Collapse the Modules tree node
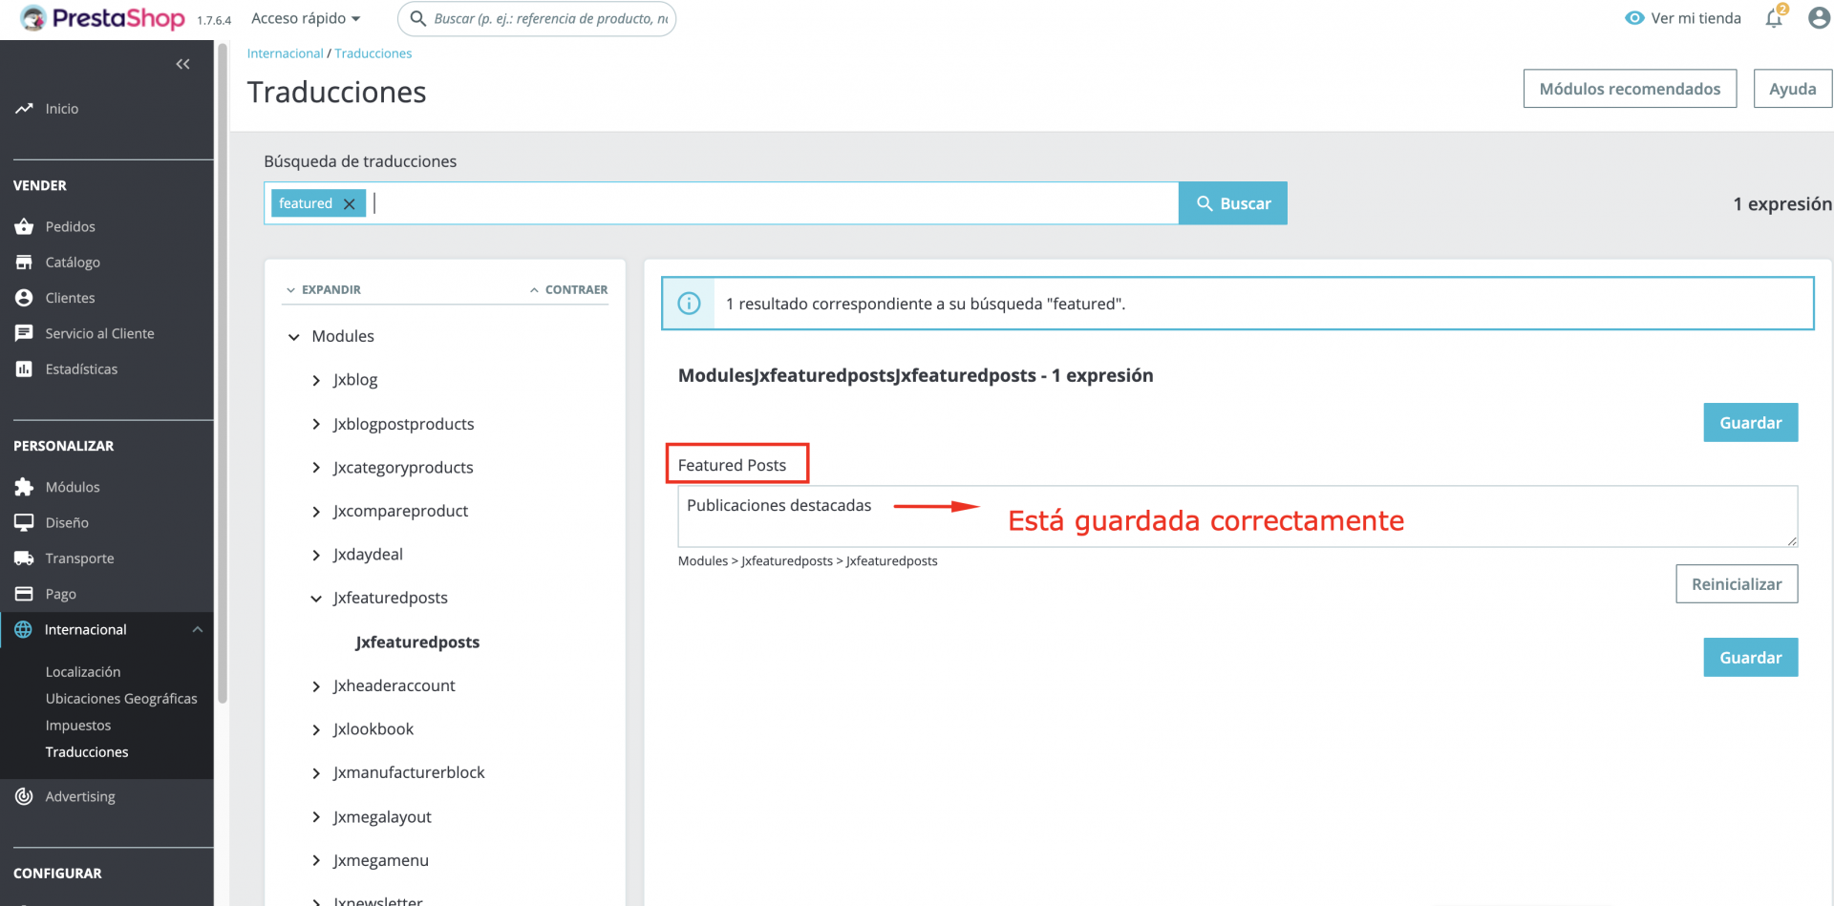The image size is (1834, 906). pos(294,337)
